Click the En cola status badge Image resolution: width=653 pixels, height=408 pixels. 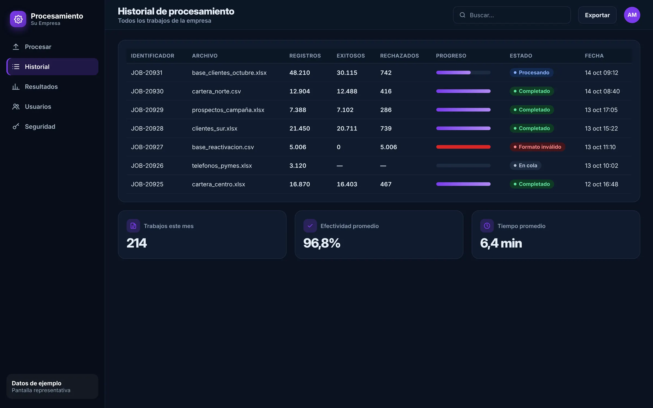pyautogui.click(x=525, y=165)
